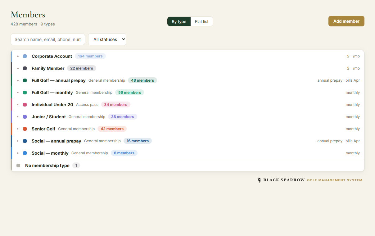Click the Members page heading
This screenshot has width=375, height=236.
point(28,15)
